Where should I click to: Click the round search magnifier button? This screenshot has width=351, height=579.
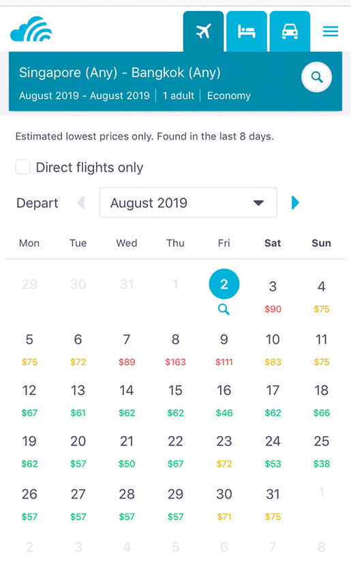click(x=317, y=77)
